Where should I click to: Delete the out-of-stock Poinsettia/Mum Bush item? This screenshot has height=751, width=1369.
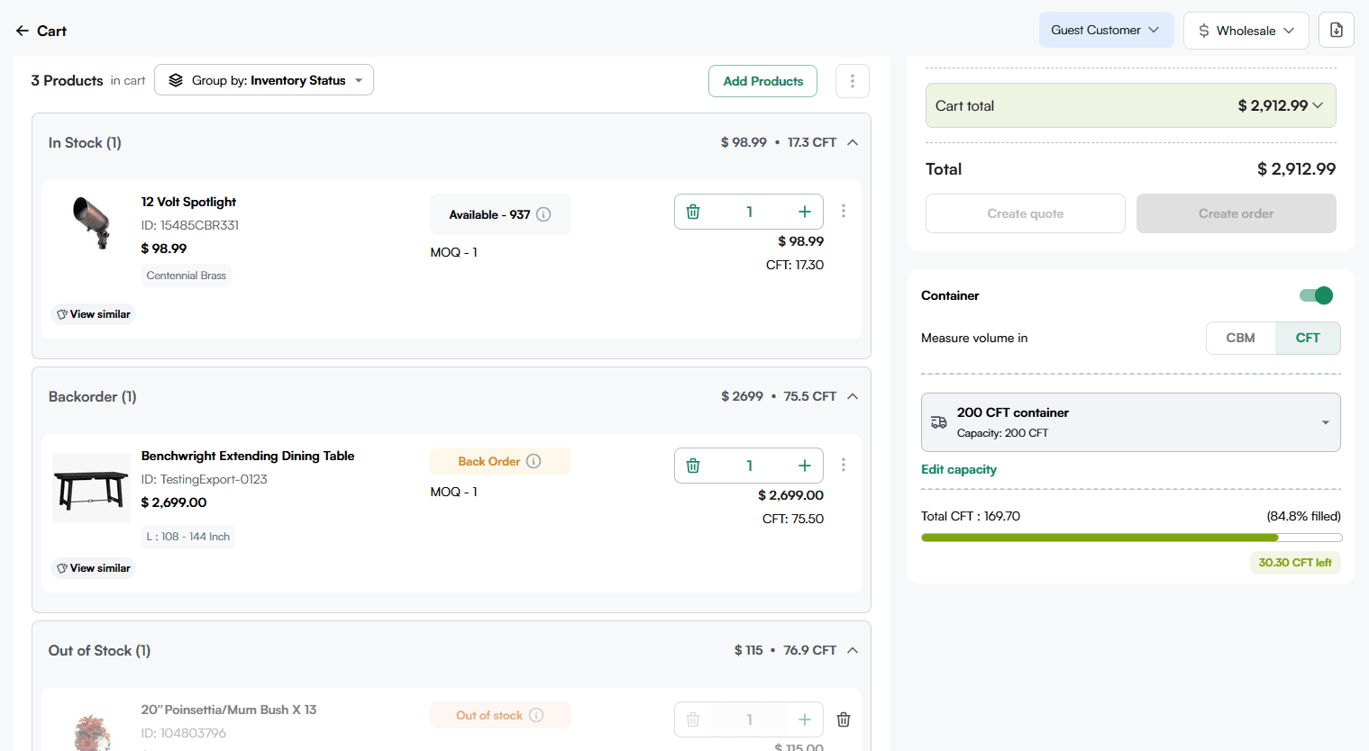click(x=843, y=719)
